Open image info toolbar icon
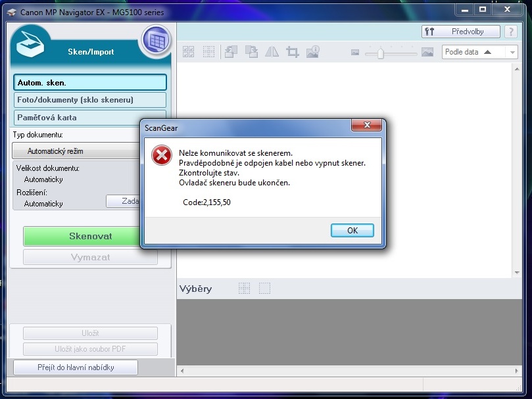This screenshot has height=399, width=532. [313, 52]
